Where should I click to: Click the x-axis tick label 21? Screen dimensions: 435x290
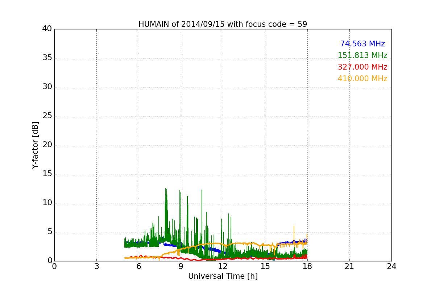click(x=349, y=266)
